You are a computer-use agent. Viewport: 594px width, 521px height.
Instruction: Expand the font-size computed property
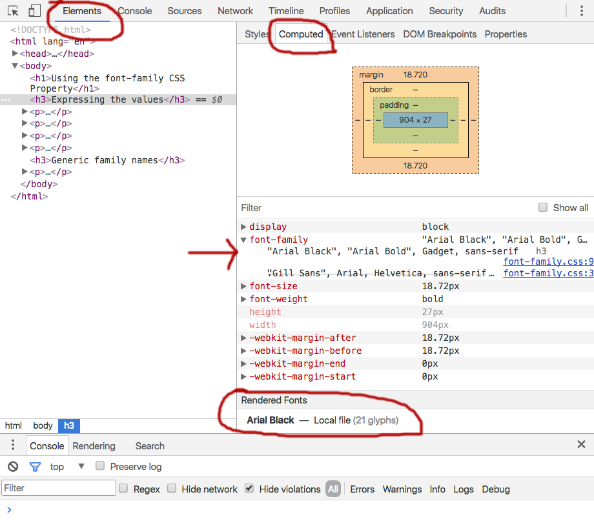click(243, 286)
